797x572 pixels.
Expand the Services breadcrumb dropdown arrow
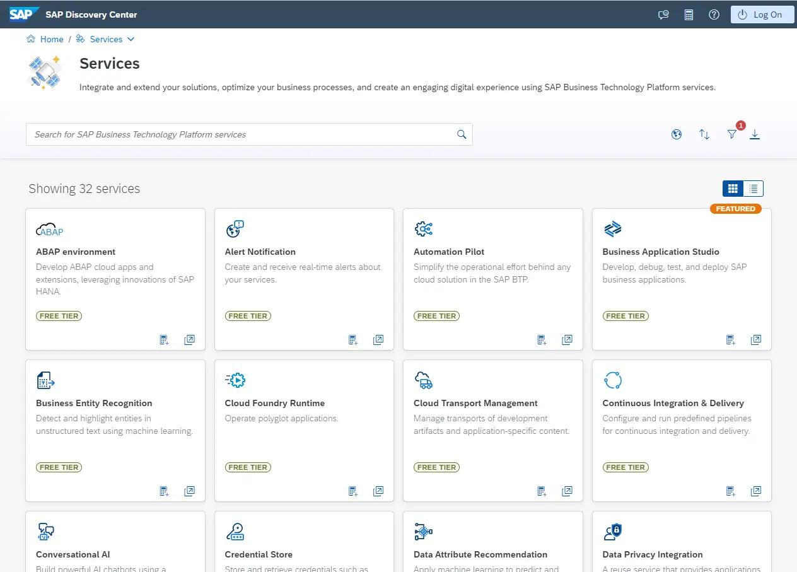click(x=131, y=39)
